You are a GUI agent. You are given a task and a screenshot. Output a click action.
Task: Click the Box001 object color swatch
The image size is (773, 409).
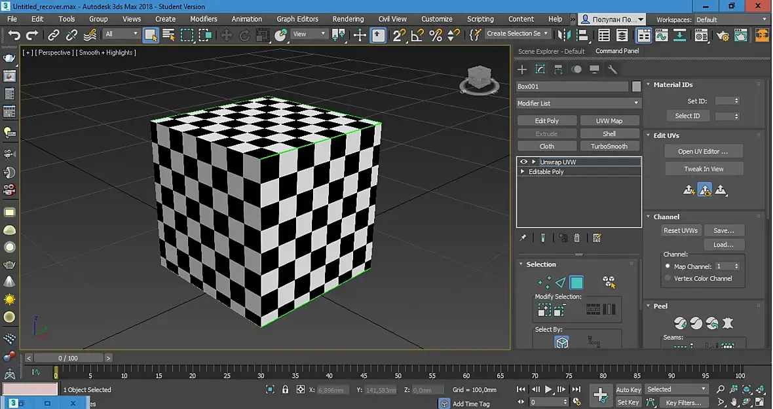pos(636,86)
